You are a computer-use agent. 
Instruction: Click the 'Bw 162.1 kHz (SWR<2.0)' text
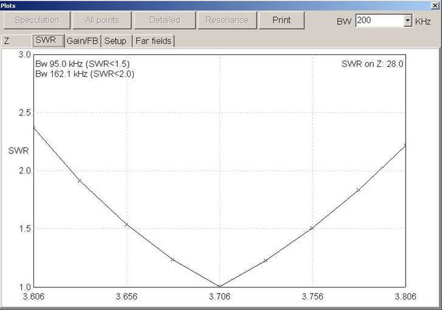[x=85, y=74]
